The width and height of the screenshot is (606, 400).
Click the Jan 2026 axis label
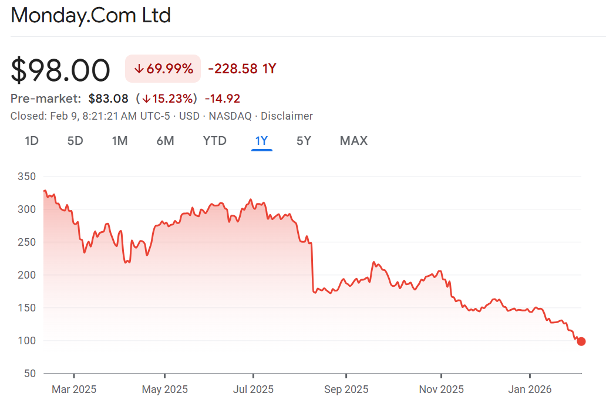coord(530,389)
